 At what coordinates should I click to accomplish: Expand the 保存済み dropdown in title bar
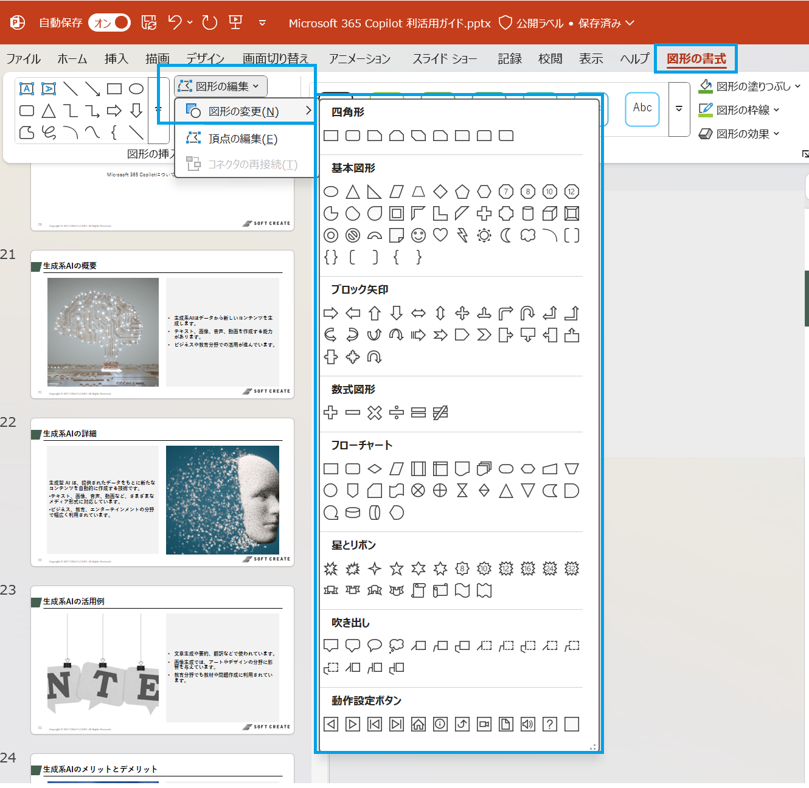630,23
